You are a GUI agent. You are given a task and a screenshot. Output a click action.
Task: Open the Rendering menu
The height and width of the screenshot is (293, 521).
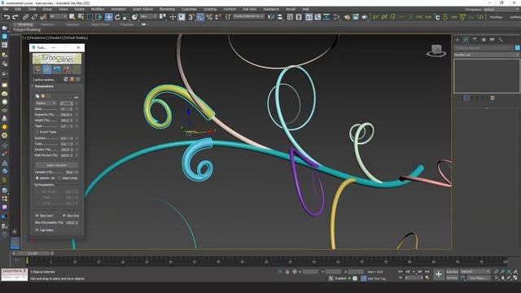167,9
